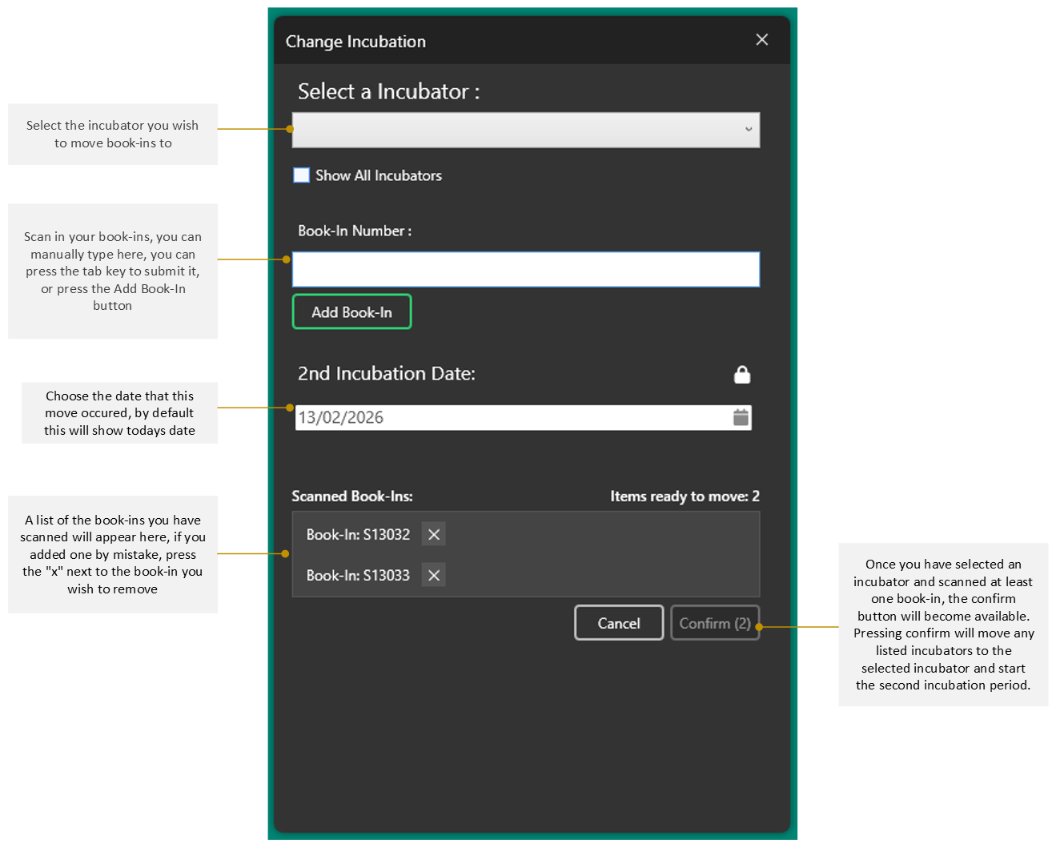Click the chevron arrow on incubator dropdown
The width and height of the screenshot is (1056, 848).
[x=749, y=130]
